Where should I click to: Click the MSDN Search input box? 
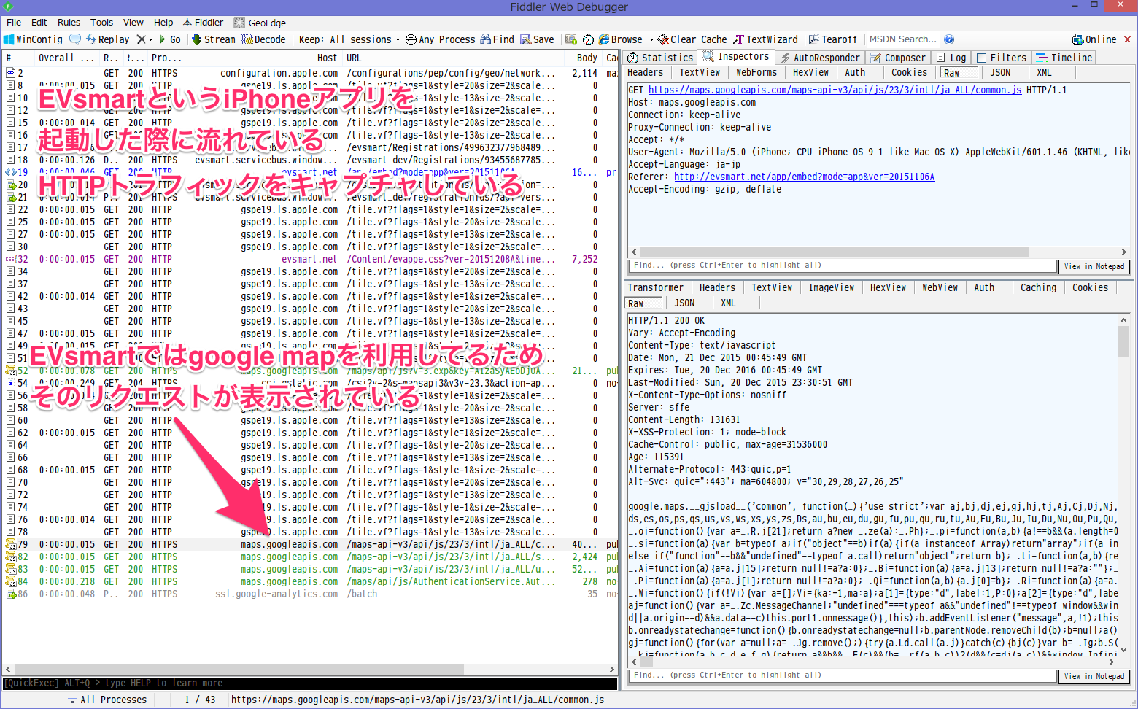903,39
